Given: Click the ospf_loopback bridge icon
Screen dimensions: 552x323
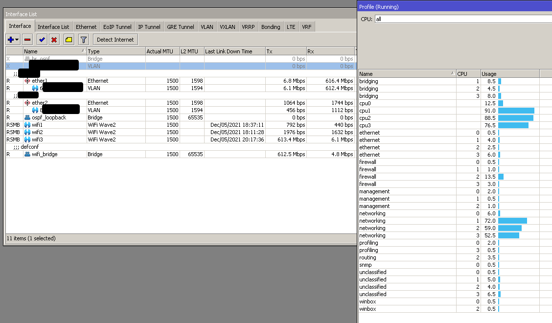Looking at the screenshot, I should tap(27, 117).
